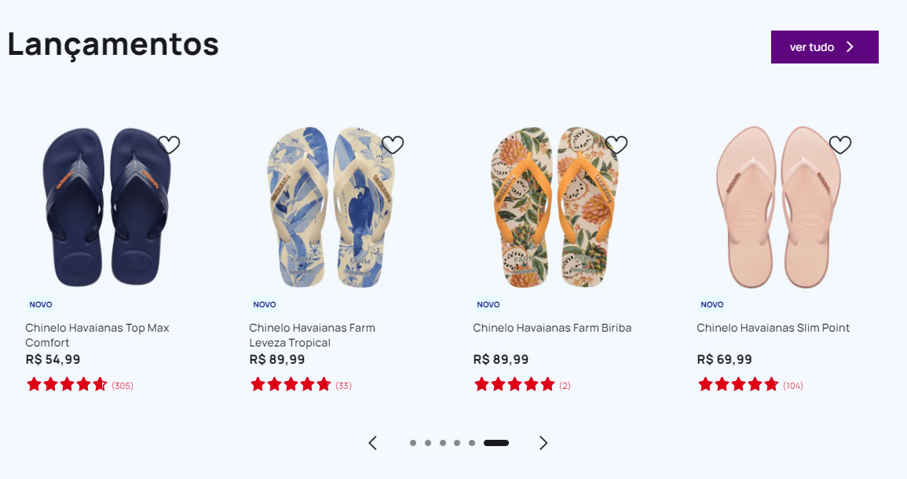Select the fourth carousel pagination dot
907x479 pixels.
457,443
